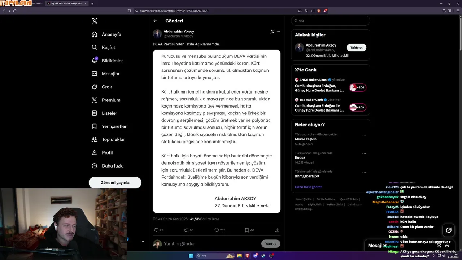Open a new browser tab
462x260 pixels.
92,4
